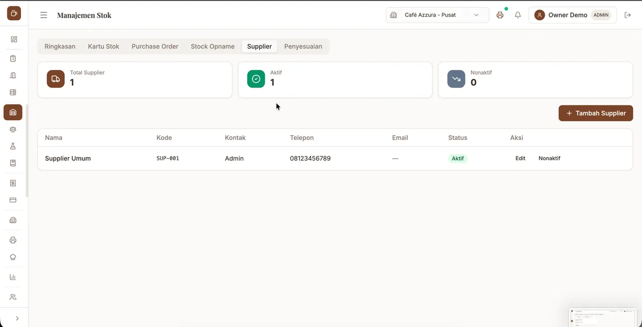This screenshot has height=327, width=642.
Task: Toggle the hamburger menu button
Action: click(x=44, y=15)
